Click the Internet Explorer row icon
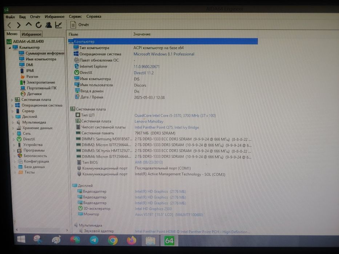 click(x=76, y=66)
